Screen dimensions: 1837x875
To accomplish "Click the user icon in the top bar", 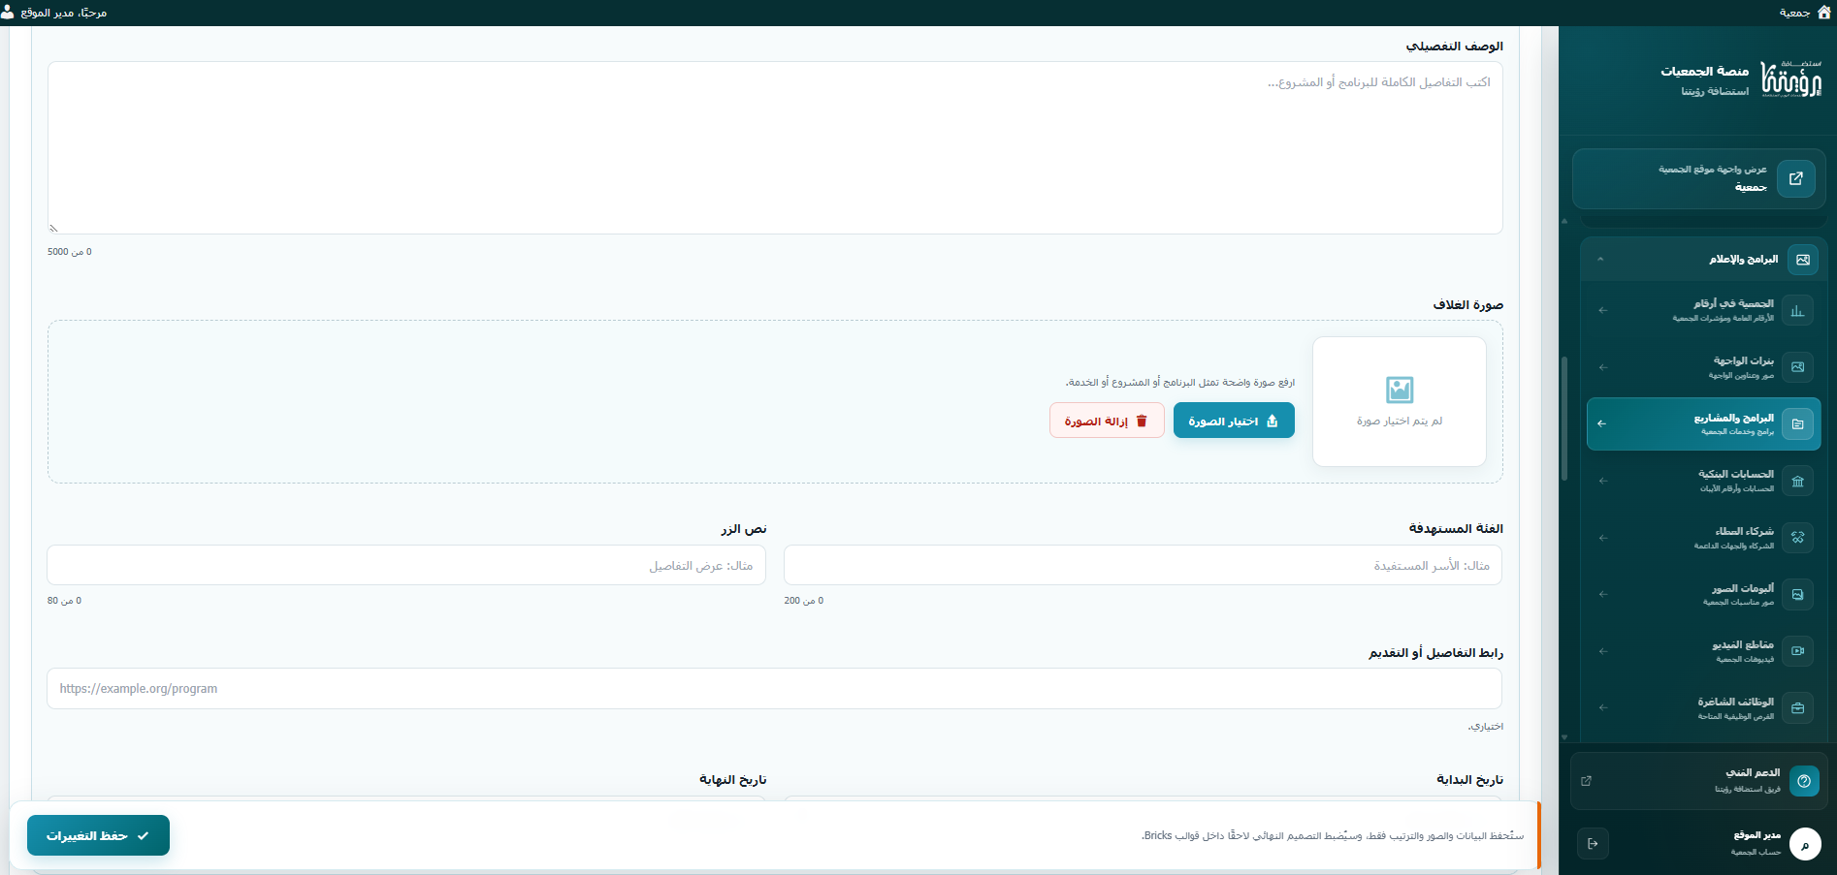I will tap(8, 12).
